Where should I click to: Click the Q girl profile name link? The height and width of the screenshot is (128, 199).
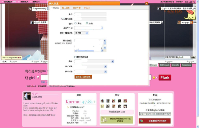[35, 94]
